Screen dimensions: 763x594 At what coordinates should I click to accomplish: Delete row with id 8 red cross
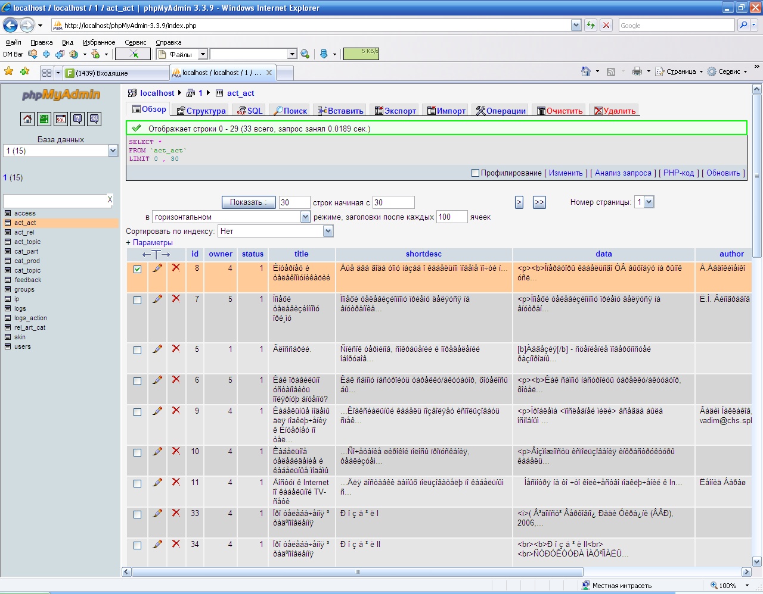tap(176, 268)
